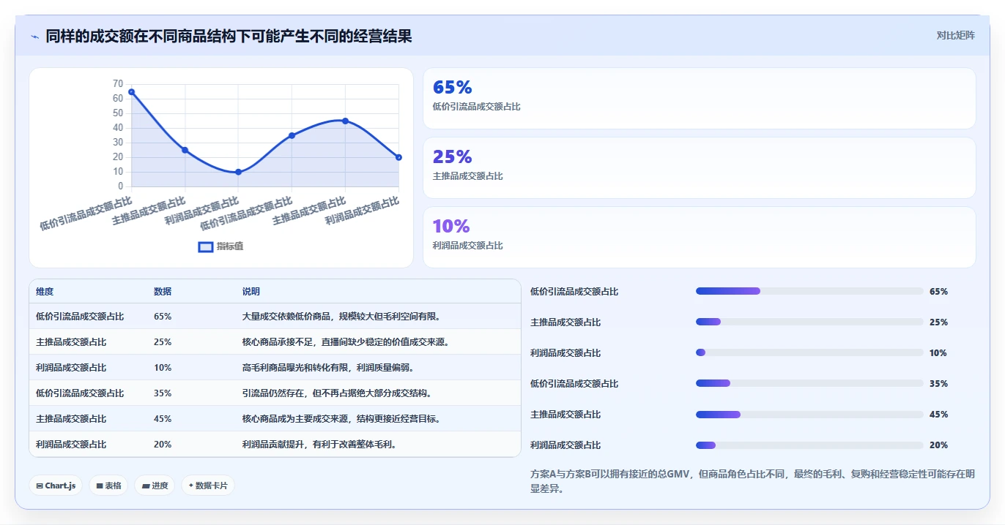Click the 70 tick on the chart's y-axis

tap(118, 84)
